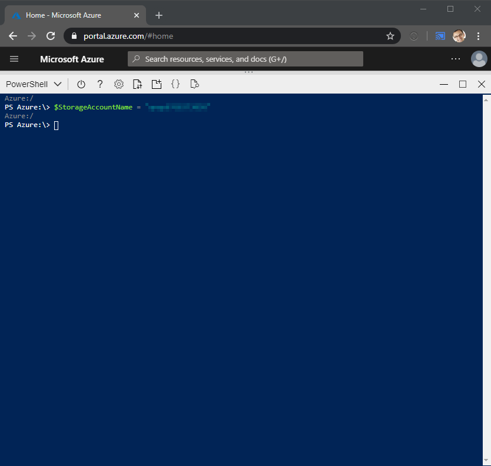Image resolution: width=491 pixels, height=466 pixels.
Task: Expand the Azure account avatar menu
Action: (479, 58)
